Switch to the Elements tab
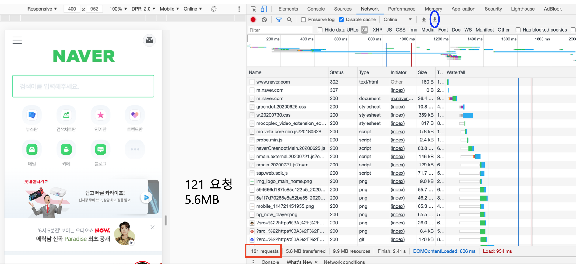 coord(288,9)
